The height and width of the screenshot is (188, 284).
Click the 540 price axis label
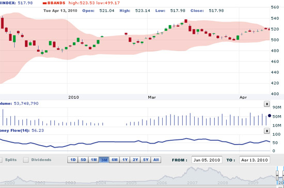(x=275, y=18)
